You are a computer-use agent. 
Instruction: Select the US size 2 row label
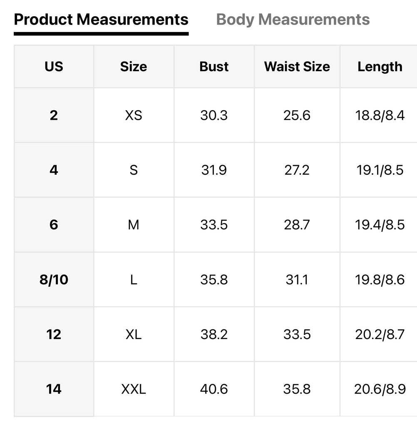54,115
